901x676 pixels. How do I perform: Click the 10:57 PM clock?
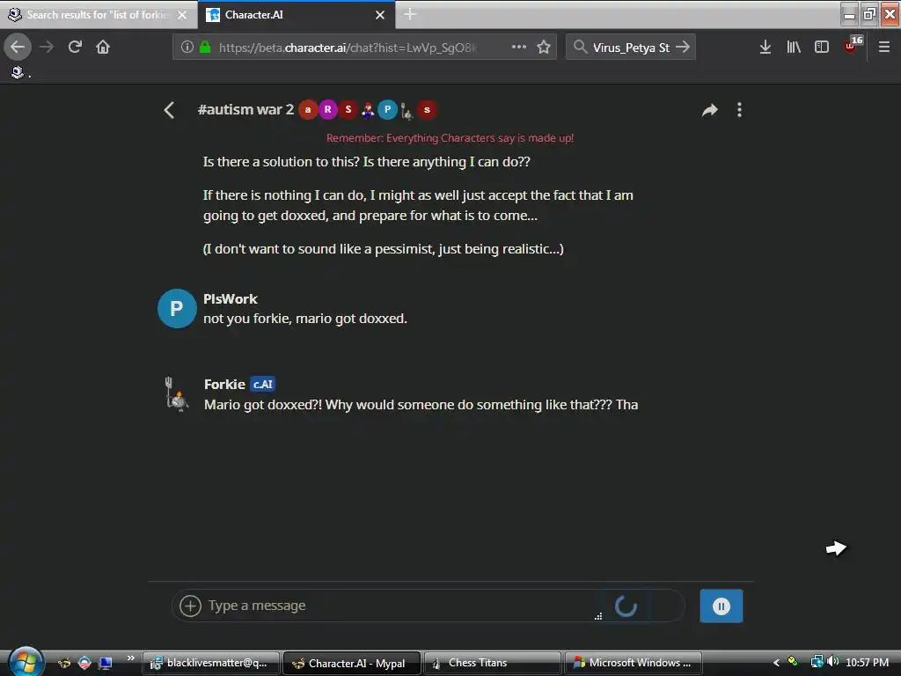867,663
